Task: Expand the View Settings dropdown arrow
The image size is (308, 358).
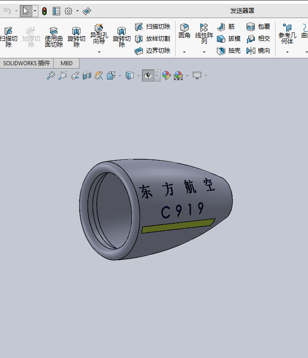Action: (x=206, y=75)
